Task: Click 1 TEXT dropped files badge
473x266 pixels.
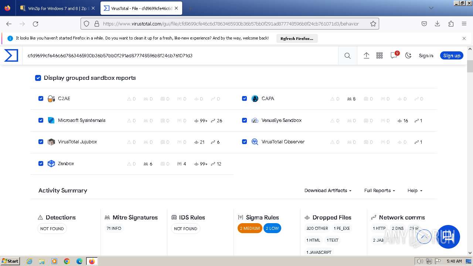Action: pyautogui.click(x=333, y=240)
